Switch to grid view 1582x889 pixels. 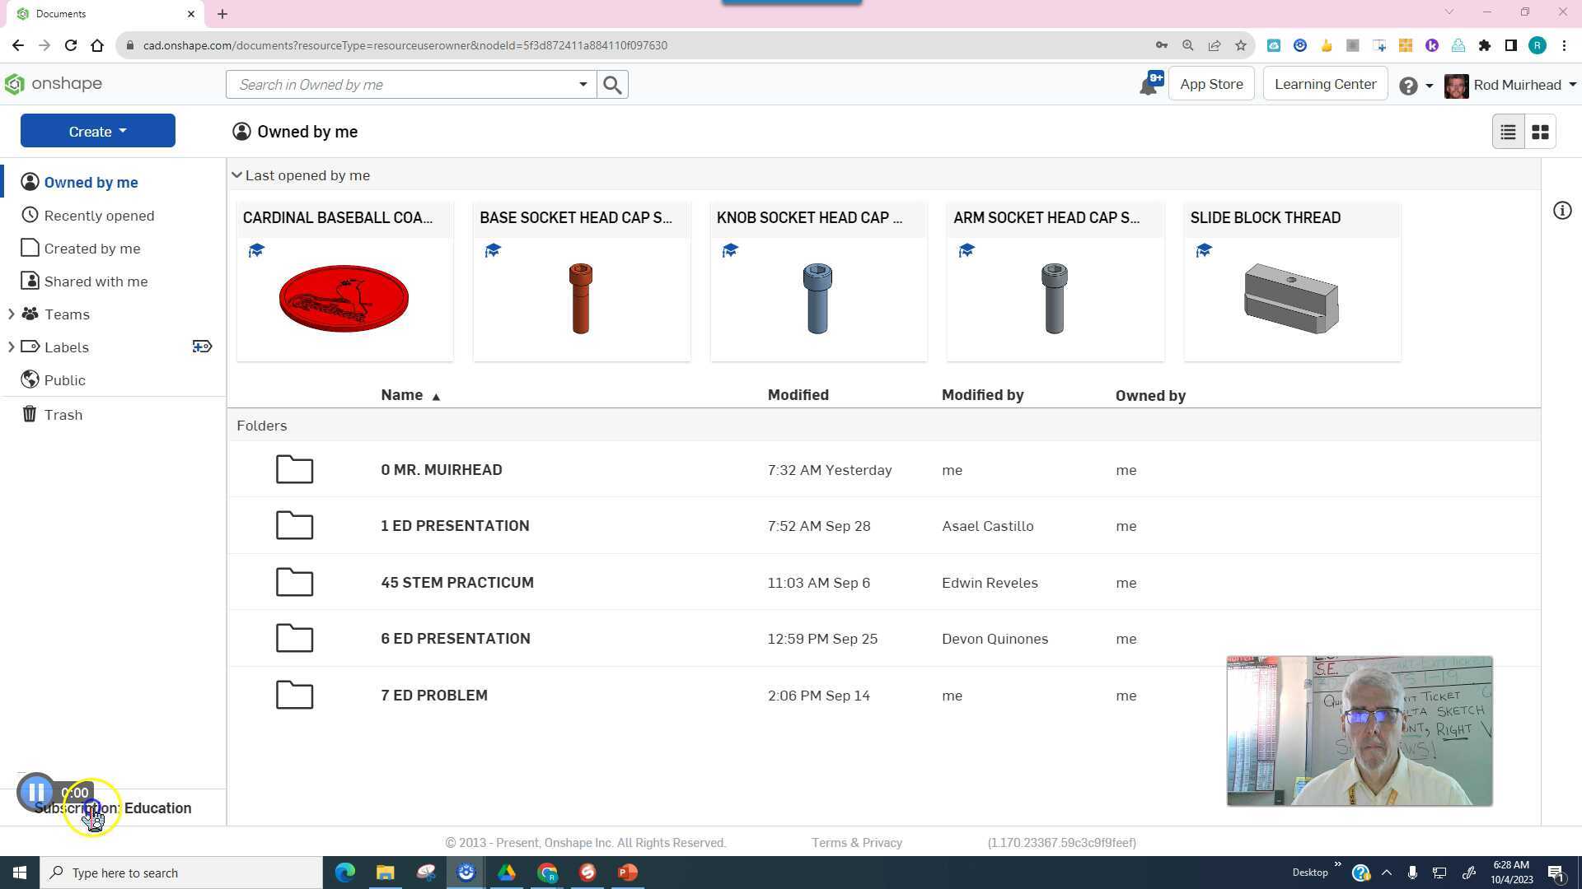click(1540, 132)
